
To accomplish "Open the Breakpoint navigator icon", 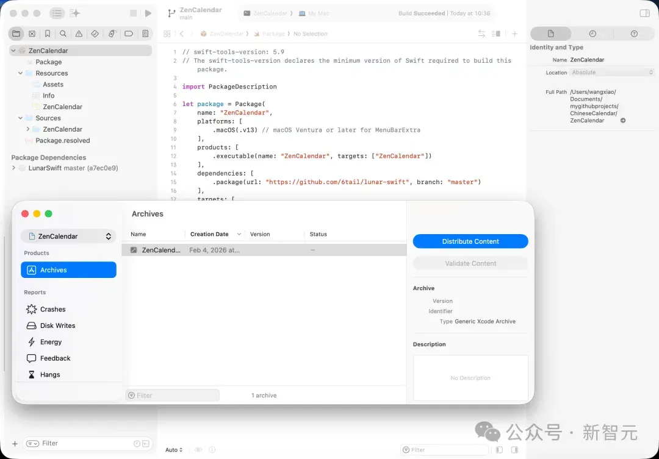I will 129,34.
